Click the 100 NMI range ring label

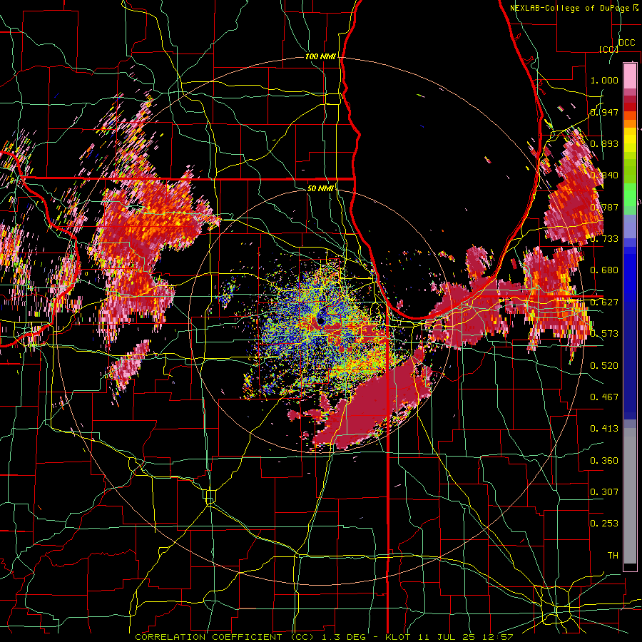click(x=320, y=56)
